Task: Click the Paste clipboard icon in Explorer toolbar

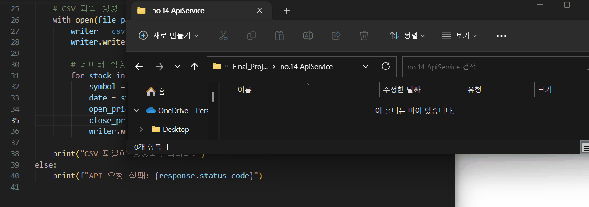Action: [x=280, y=36]
